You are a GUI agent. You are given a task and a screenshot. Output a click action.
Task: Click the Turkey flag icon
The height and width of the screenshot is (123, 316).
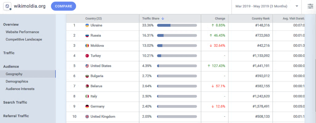(x=87, y=56)
